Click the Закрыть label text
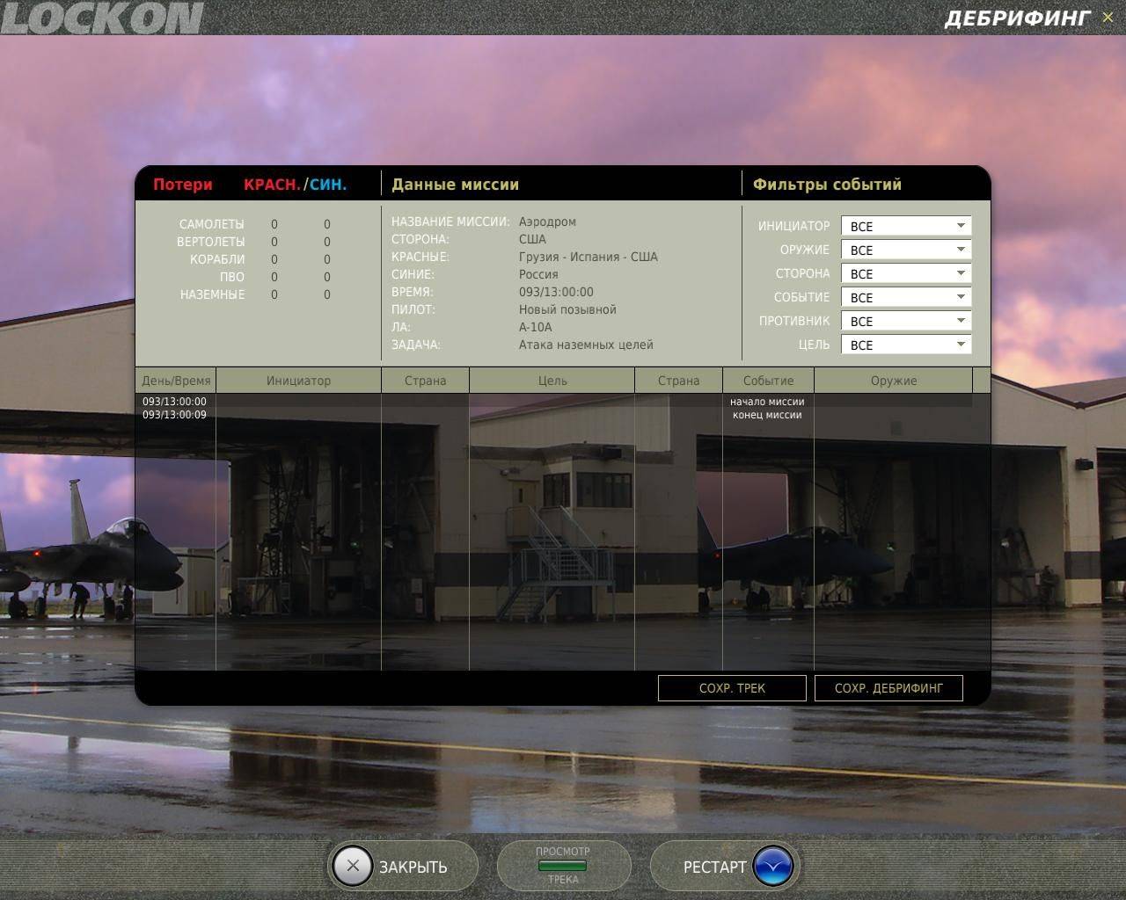 pyautogui.click(x=413, y=867)
